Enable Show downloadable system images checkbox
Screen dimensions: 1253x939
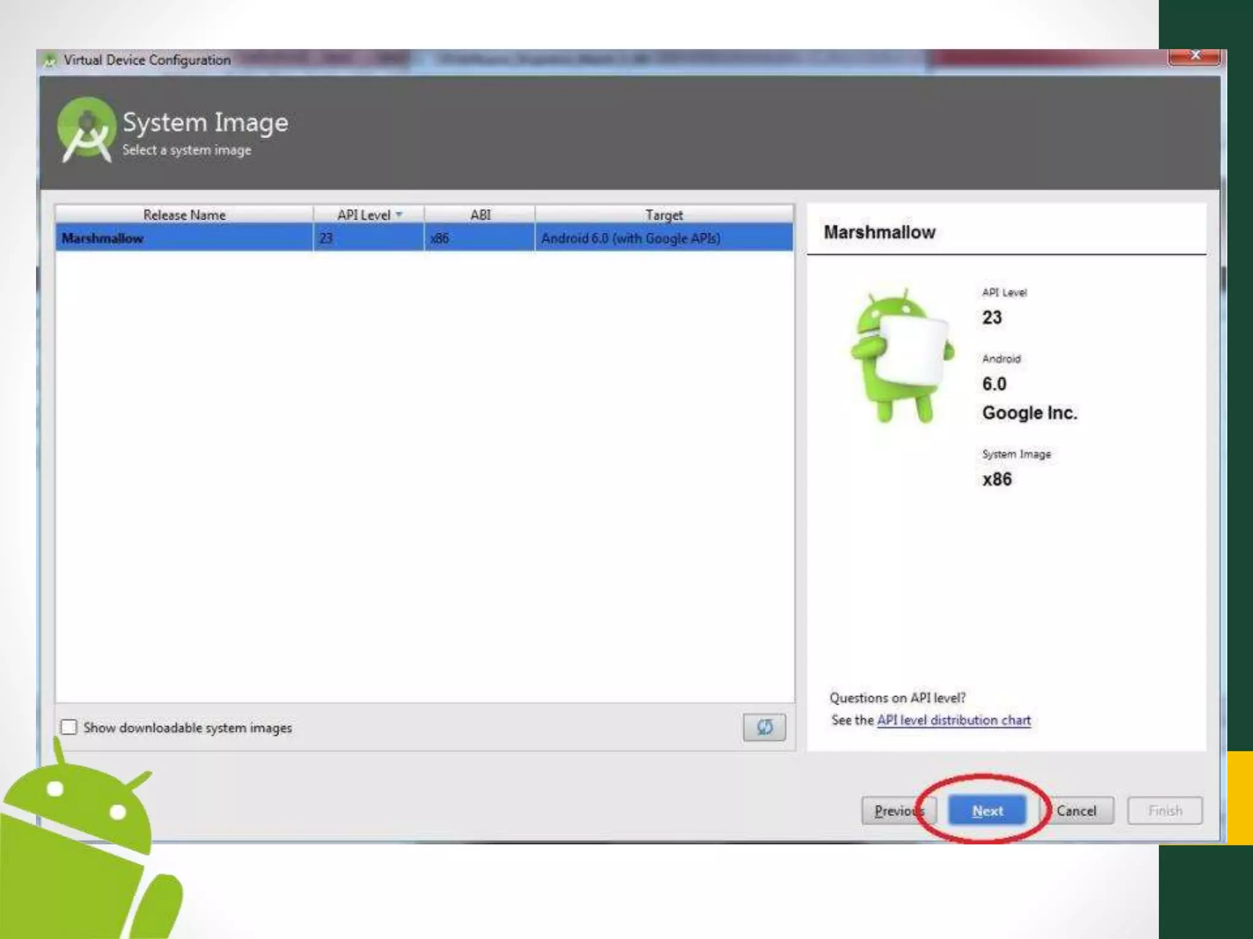pyautogui.click(x=69, y=727)
